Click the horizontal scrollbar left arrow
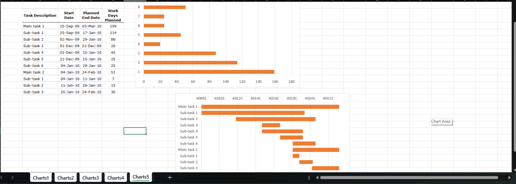Viewport: 516px width, 184px height. pos(317,178)
